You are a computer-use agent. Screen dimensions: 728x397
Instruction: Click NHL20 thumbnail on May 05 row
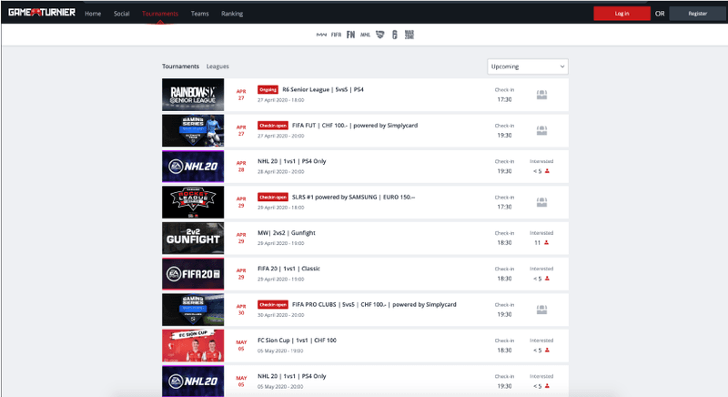click(x=193, y=382)
